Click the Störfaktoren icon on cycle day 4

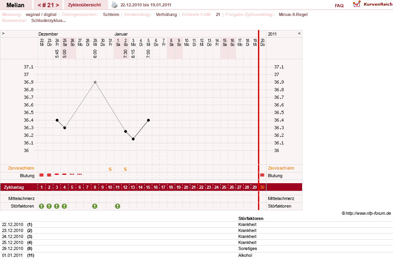tap(64, 206)
